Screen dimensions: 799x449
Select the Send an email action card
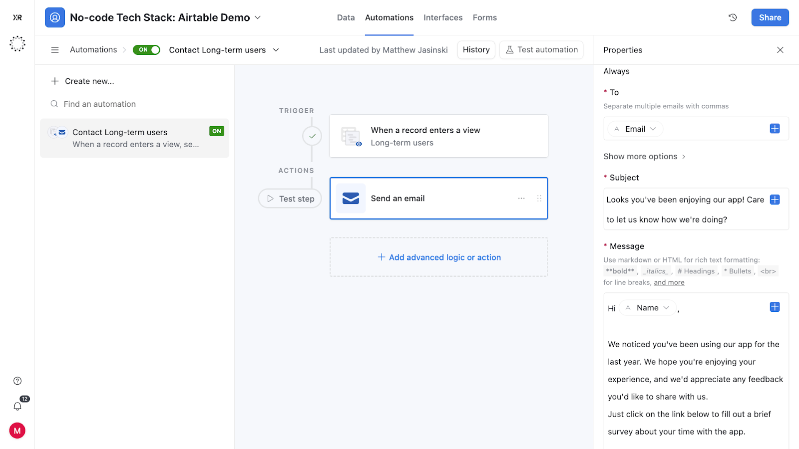pos(438,199)
